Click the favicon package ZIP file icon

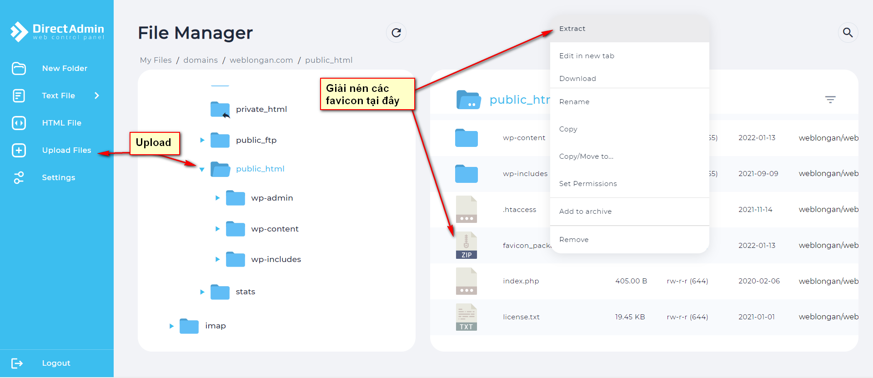467,245
